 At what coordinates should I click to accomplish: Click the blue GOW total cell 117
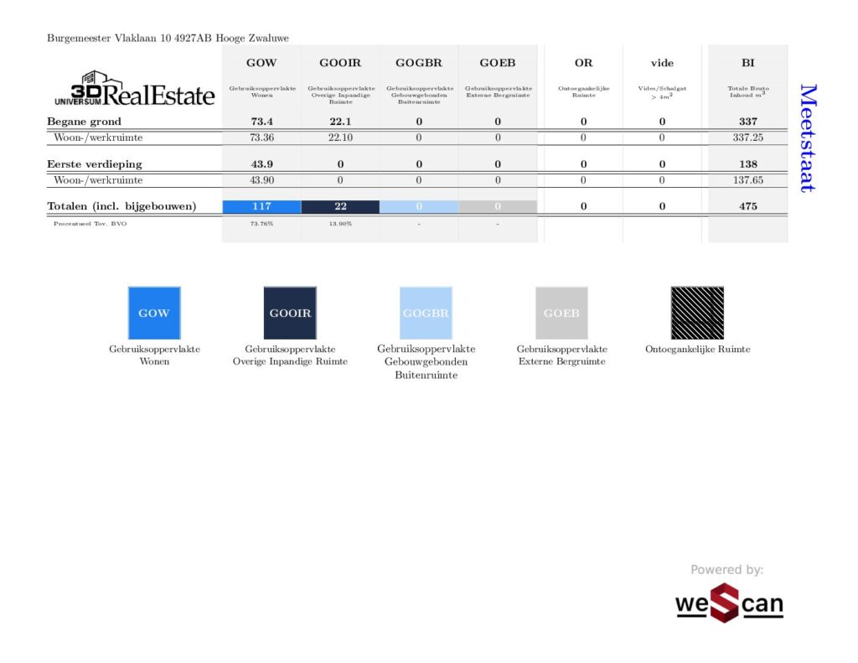[261, 206]
